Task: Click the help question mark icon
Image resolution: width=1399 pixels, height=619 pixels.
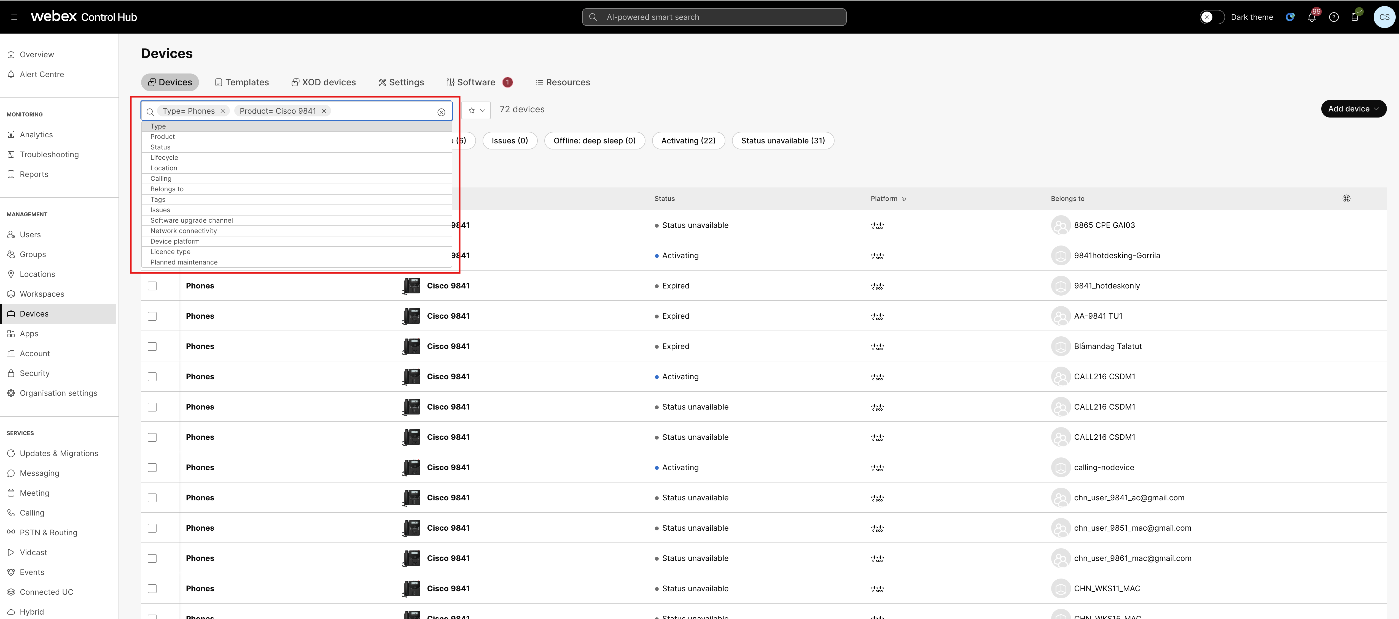Action: (x=1333, y=17)
